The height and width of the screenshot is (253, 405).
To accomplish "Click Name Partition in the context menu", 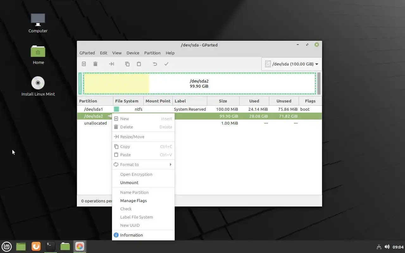I will tap(143, 192).
